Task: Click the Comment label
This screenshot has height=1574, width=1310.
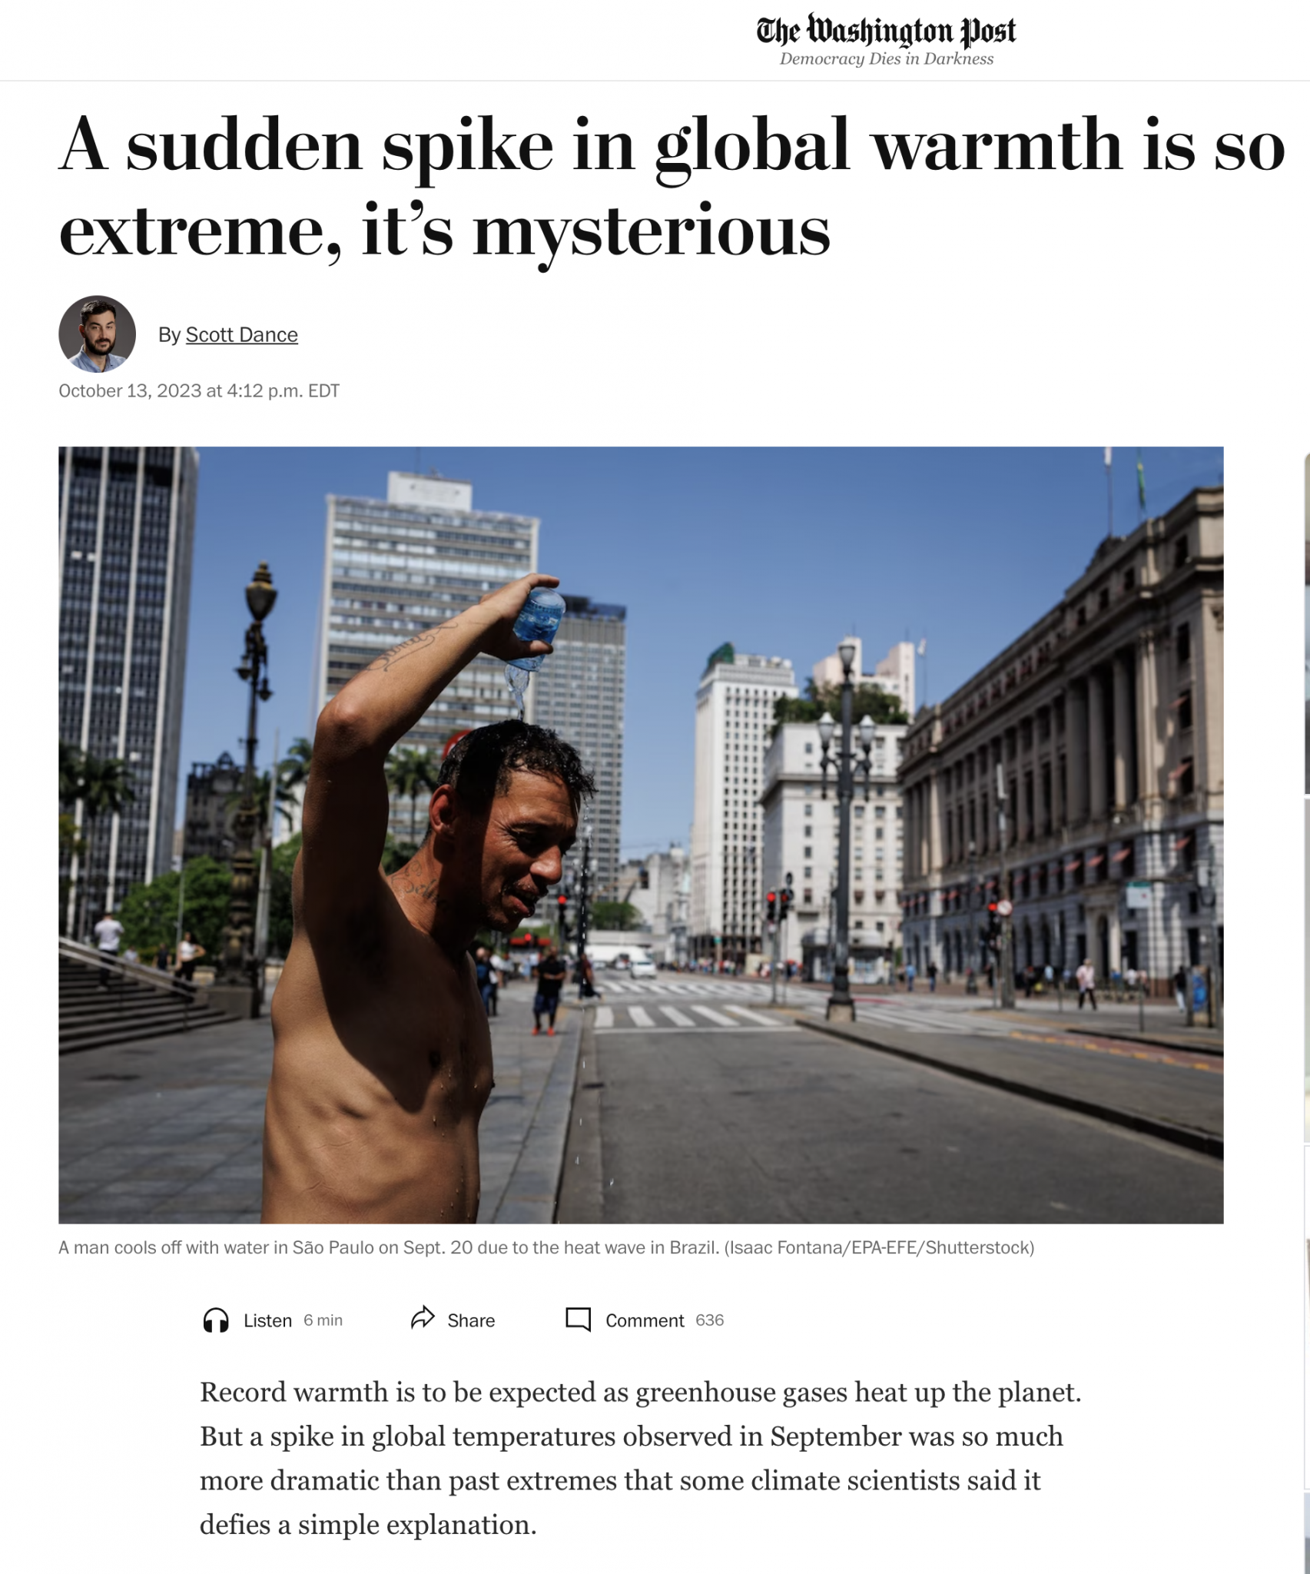Action: click(645, 1320)
